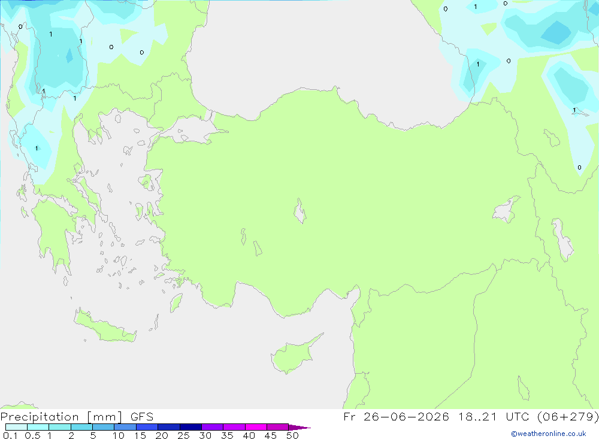Viewport: 599px width, 439px height.
Task: Pick the 15–20 mm royal blue legend swatch
Action: [147, 427]
